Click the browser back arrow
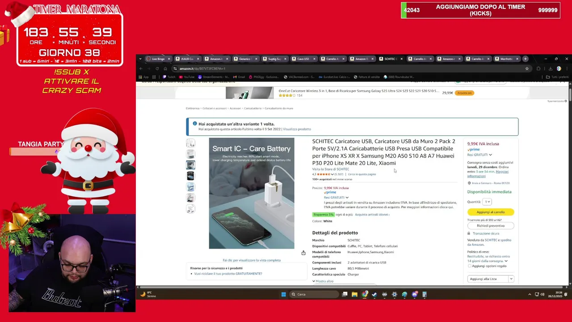The image size is (572, 322). point(141,68)
